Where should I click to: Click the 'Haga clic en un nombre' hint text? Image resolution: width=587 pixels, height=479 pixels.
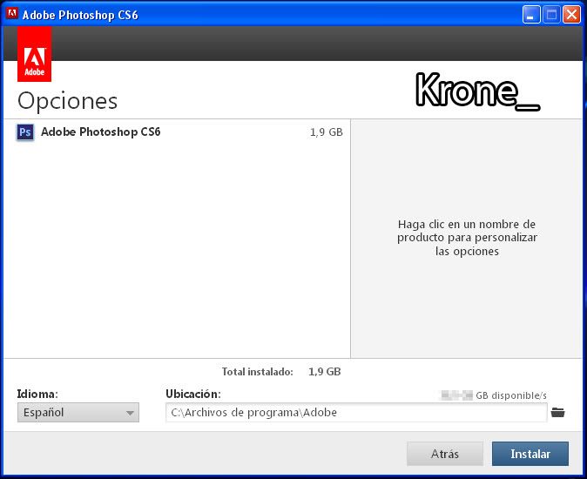pyautogui.click(x=467, y=238)
